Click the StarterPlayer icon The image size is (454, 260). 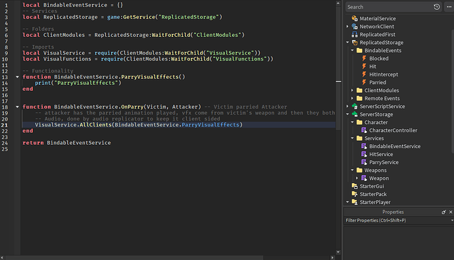(355, 202)
